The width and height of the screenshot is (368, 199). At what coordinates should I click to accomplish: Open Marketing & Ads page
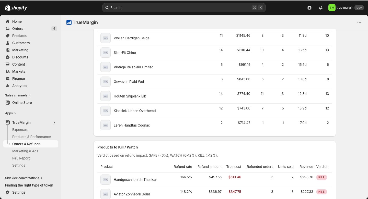pyautogui.click(x=25, y=151)
